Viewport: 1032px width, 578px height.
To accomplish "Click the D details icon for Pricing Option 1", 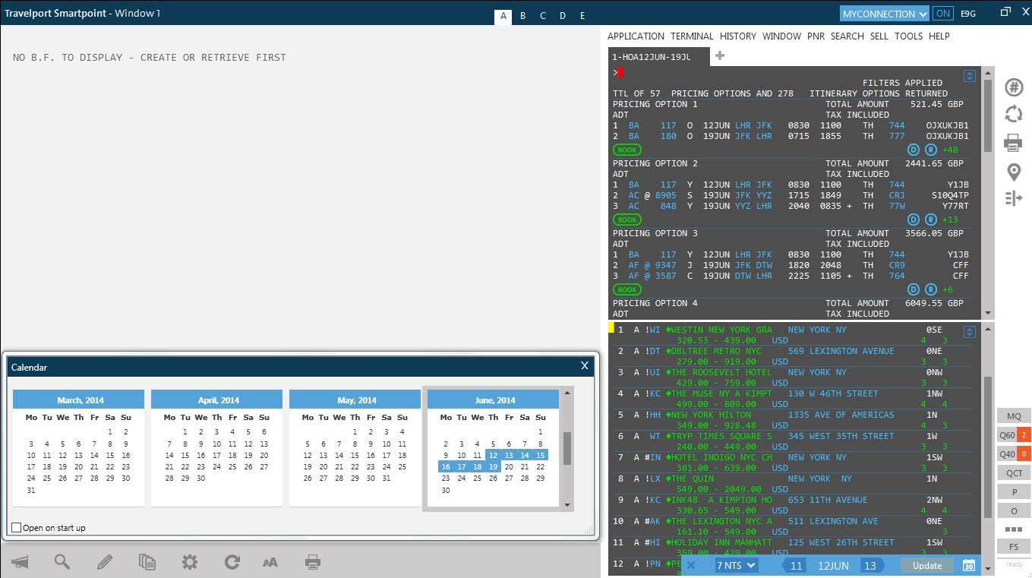I will coord(914,150).
